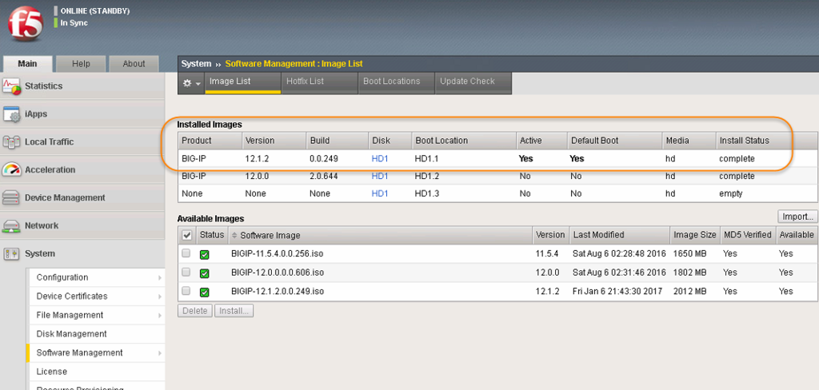Expand the Software Management submenu arrow

[x=160, y=353]
